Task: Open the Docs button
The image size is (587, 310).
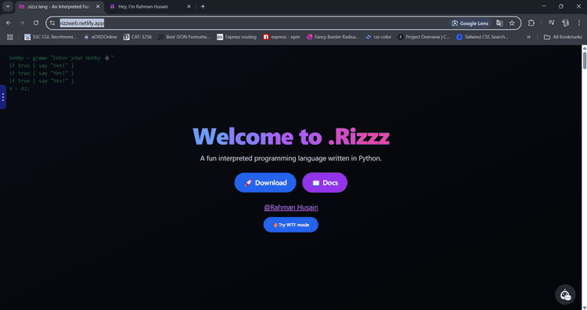Action: (325, 182)
